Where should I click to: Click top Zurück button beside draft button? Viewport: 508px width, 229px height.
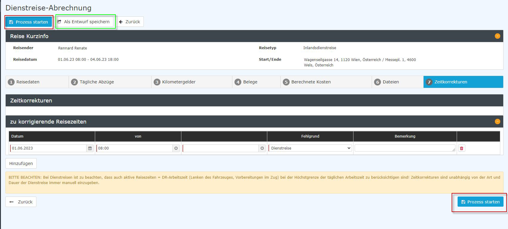click(130, 22)
